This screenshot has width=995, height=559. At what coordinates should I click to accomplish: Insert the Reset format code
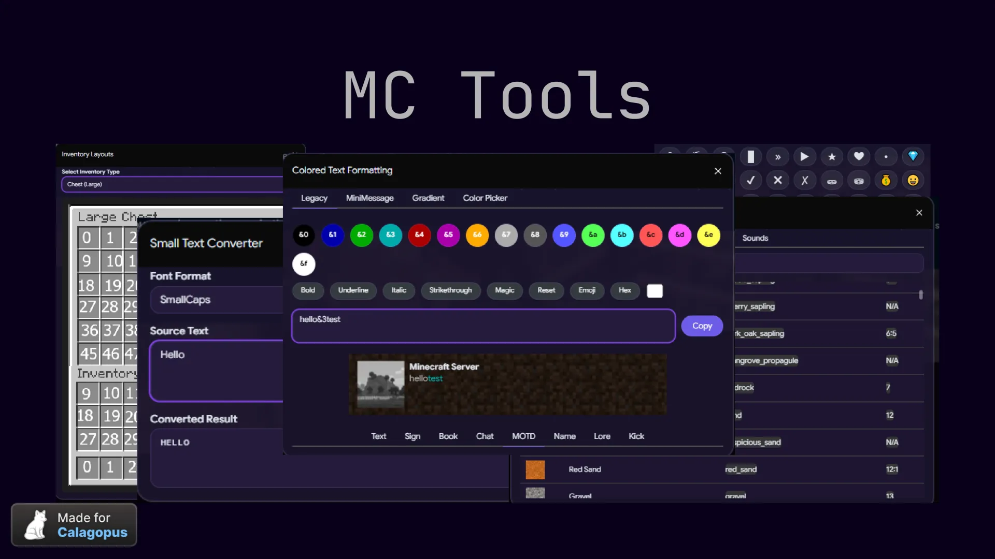(546, 290)
